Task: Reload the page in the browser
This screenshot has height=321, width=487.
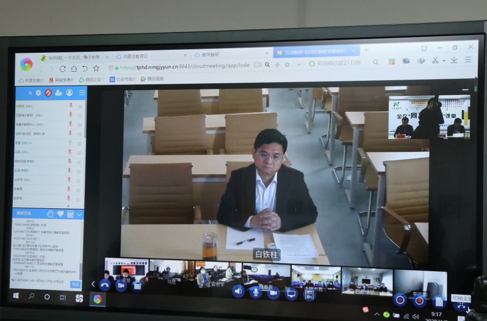Action: click(63, 69)
